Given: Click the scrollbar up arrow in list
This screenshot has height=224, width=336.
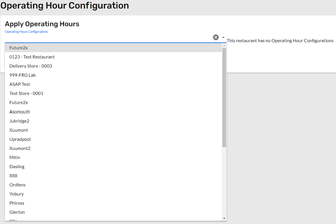Looking at the screenshot, I should pyautogui.click(x=224, y=46).
